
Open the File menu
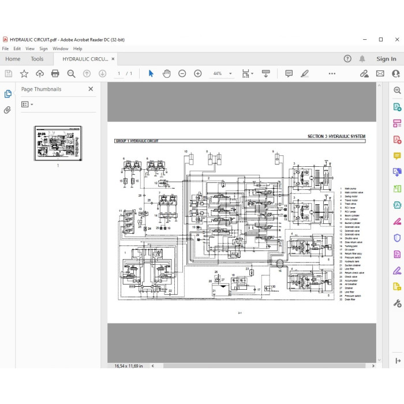click(x=5, y=48)
